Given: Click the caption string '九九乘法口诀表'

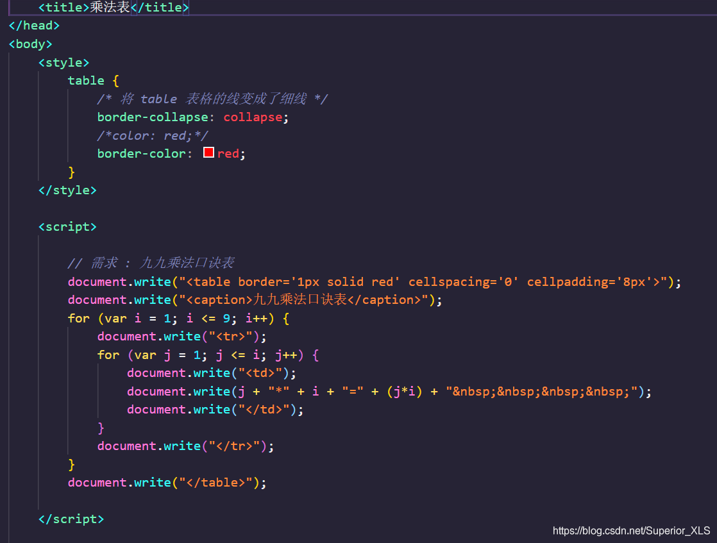Looking at the screenshot, I should pyautogui.click(x=300, y=299).
